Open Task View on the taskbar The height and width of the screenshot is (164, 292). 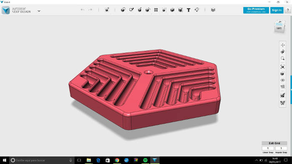click(x=79, y=160)
